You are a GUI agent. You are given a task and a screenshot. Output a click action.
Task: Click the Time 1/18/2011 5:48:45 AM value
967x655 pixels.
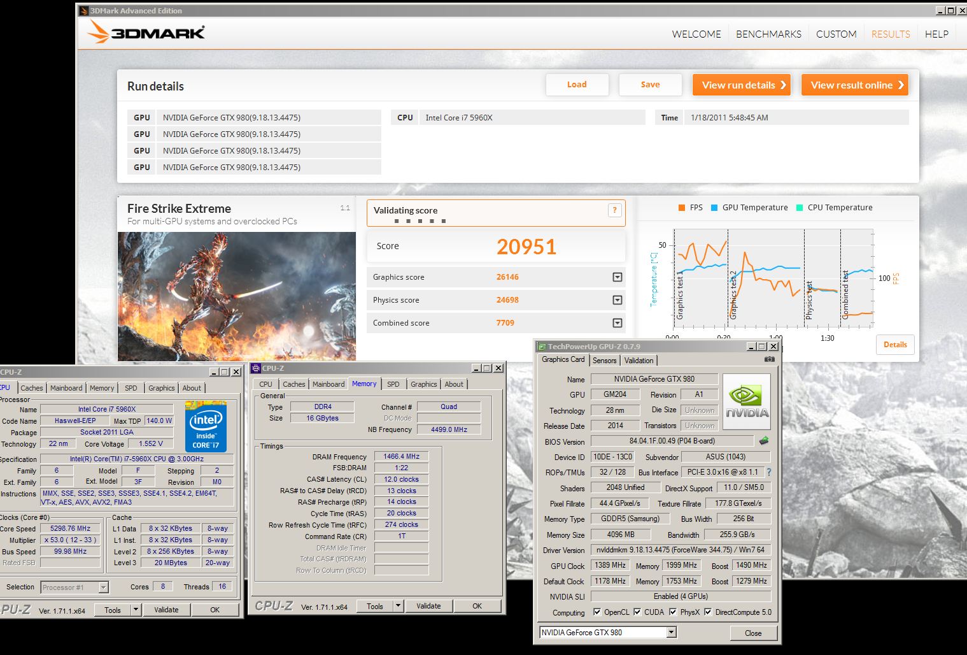pos(730,117)
